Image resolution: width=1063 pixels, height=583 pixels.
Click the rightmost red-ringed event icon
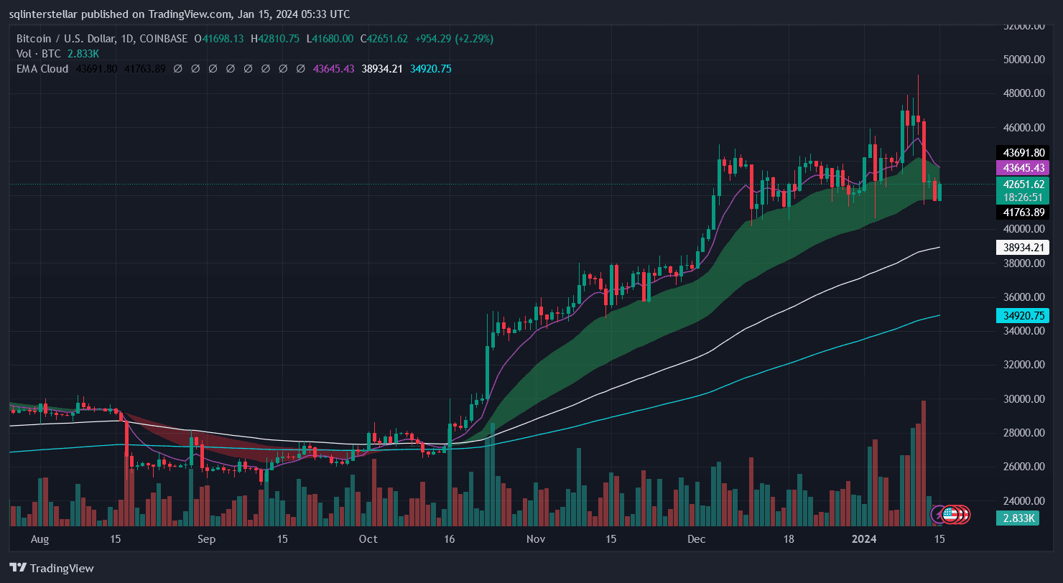tap(963, 514)
